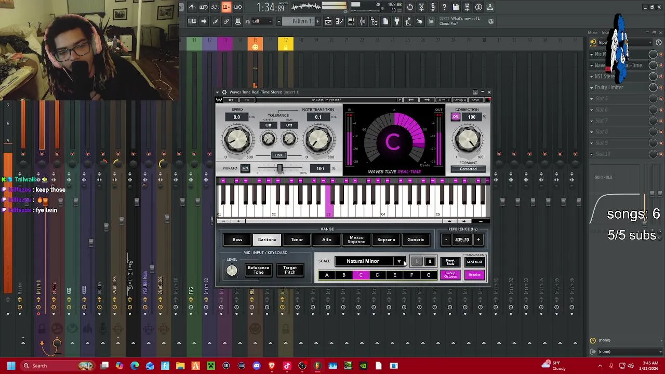Click the Vibrato amount slider handle
The height and width of the screenshot is (374, 665).
click(x=280, y=168)
